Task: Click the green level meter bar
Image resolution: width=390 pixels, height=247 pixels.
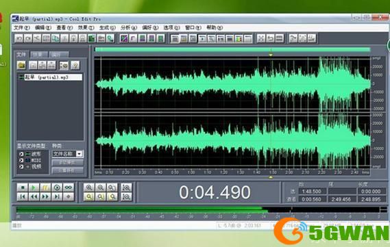Action: click(x=142, y=210)
